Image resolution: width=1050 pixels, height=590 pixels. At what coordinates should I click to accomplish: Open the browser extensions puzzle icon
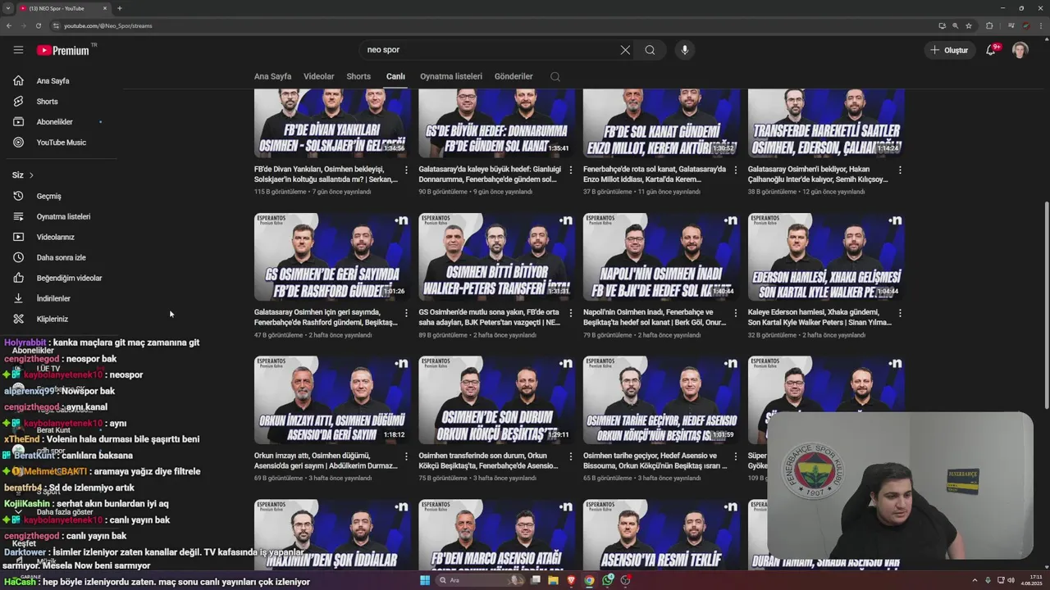989,25
